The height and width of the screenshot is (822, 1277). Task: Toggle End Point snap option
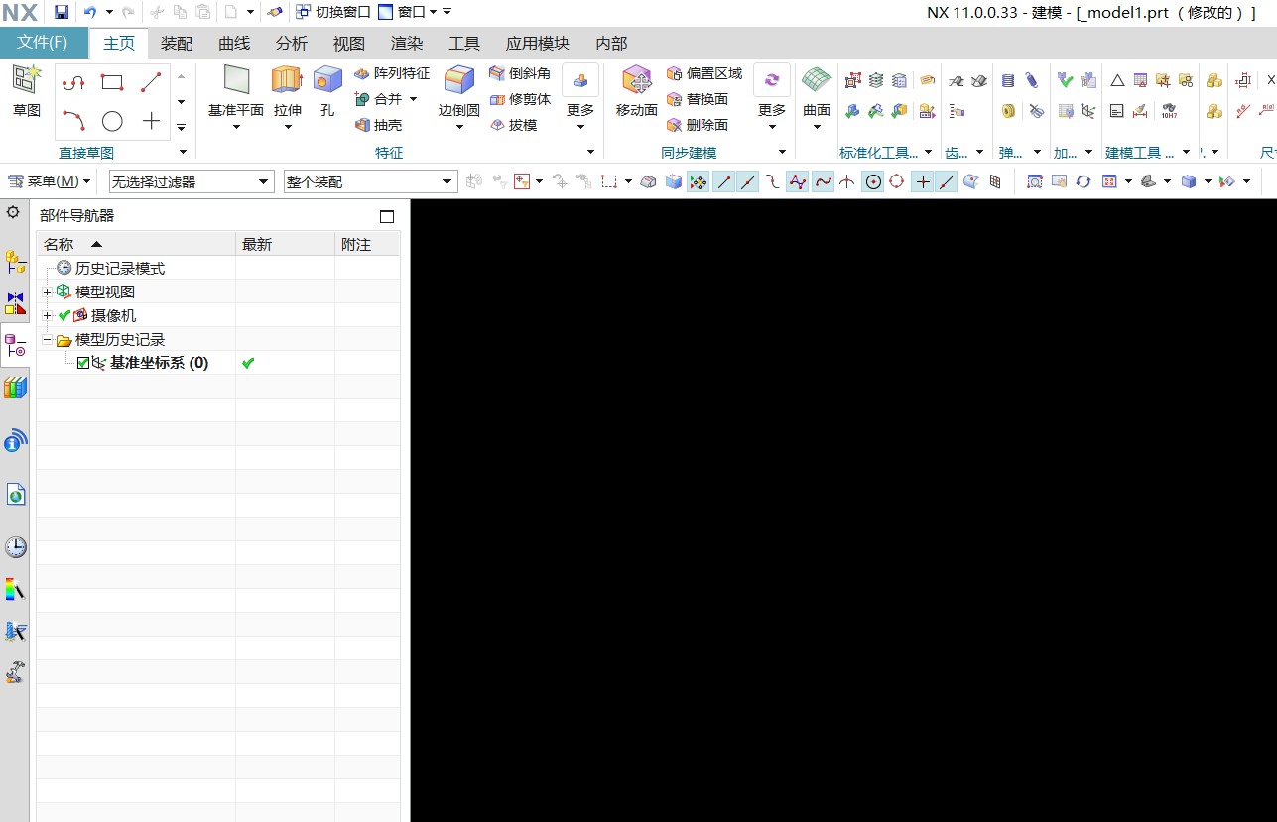[x=723, y=181]
